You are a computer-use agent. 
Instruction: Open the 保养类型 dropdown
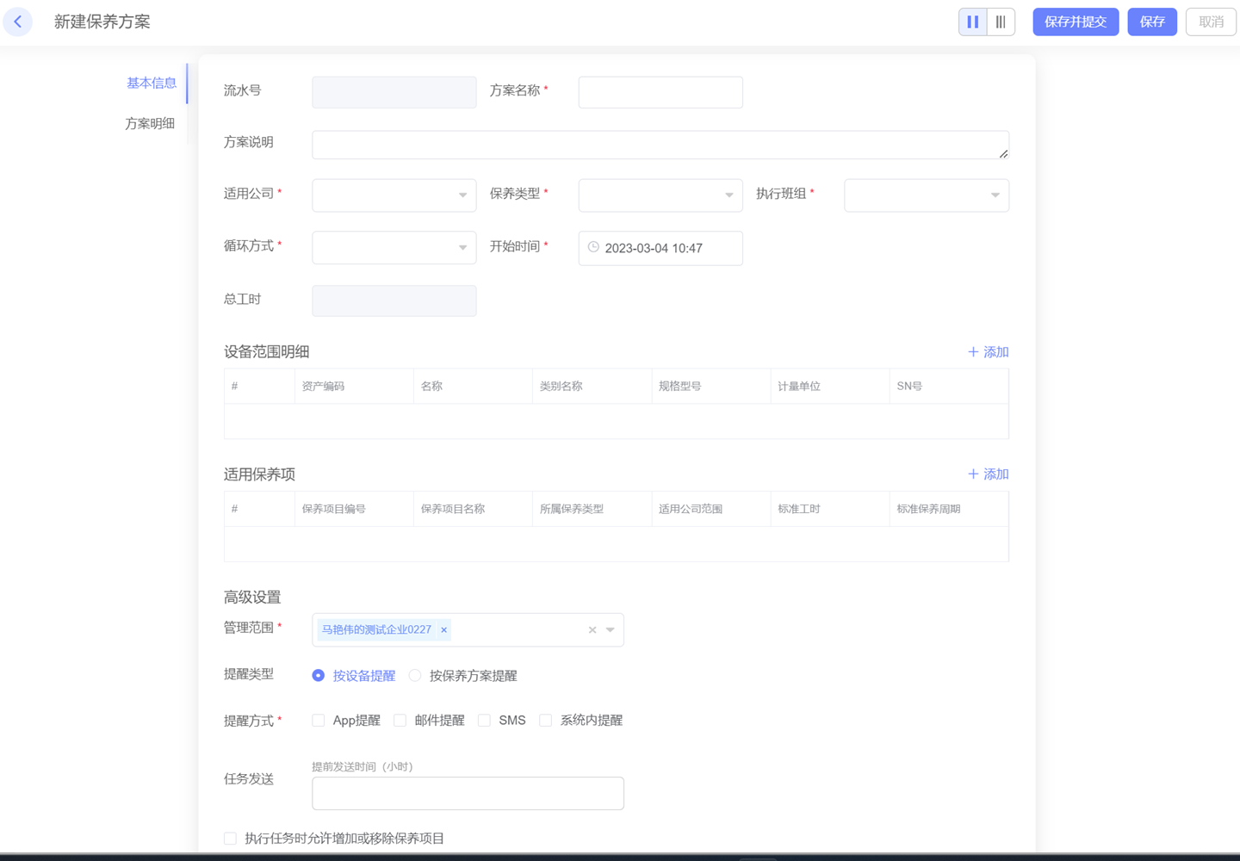tap(660, 195)
